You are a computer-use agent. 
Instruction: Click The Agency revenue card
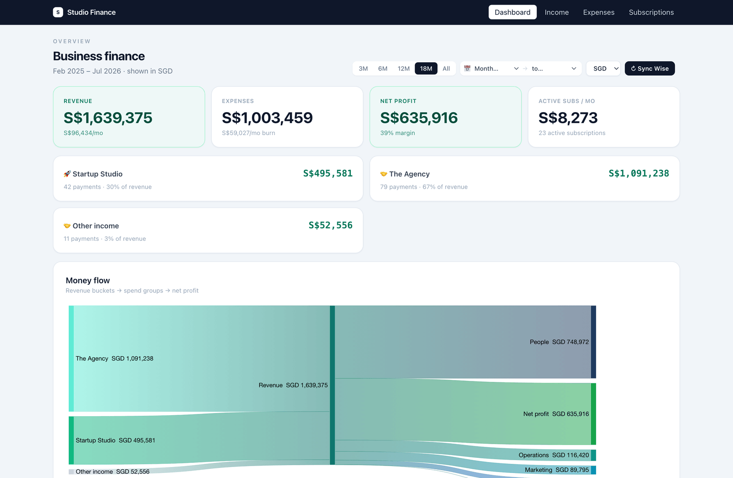525,179
